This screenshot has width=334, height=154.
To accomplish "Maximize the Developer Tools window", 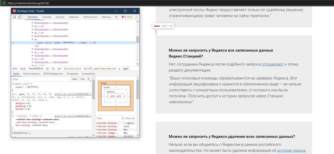I will click(125, 11).
